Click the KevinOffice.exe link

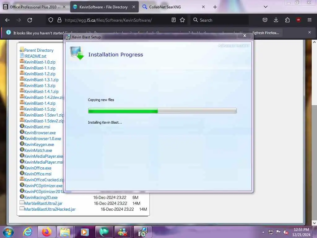tap(38, 168)
